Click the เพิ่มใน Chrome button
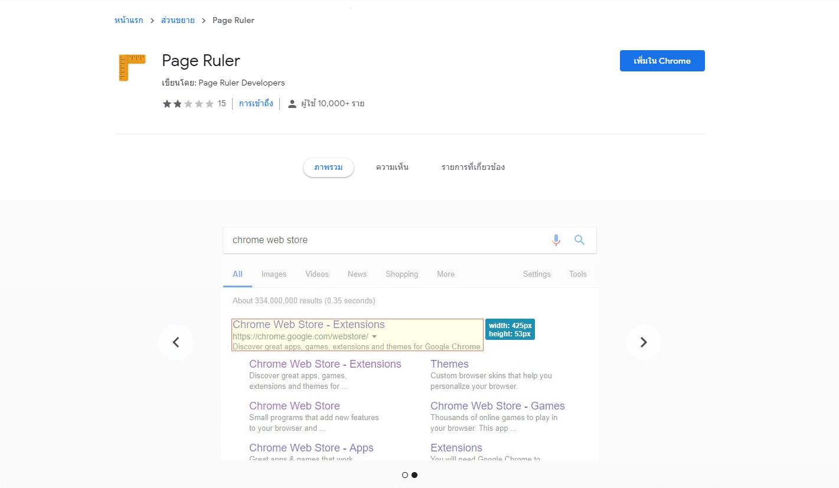 (x=662, y=60)
